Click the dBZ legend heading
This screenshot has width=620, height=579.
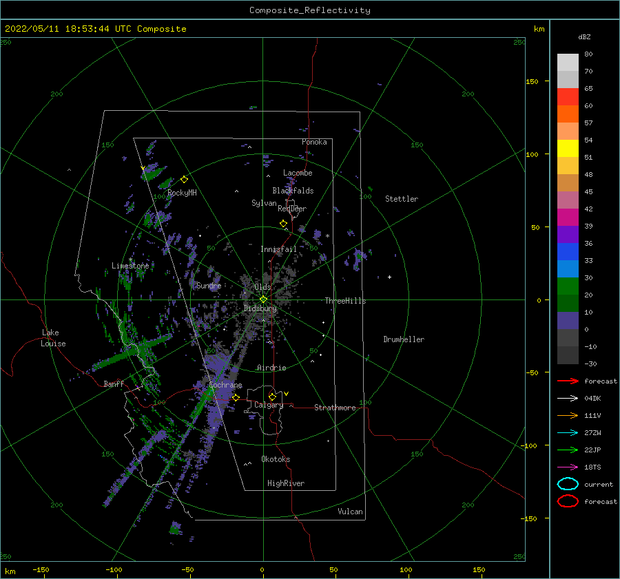point(584,36)
